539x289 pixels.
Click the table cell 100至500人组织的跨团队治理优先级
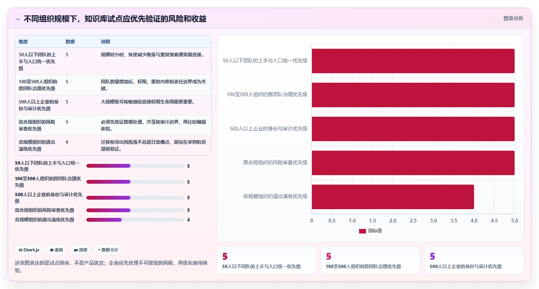pyautogui.click(x=38, y=85)
